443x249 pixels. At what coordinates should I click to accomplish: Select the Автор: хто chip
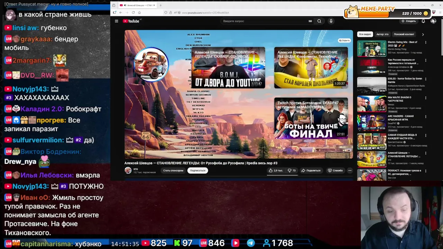[x=382, y=34]
